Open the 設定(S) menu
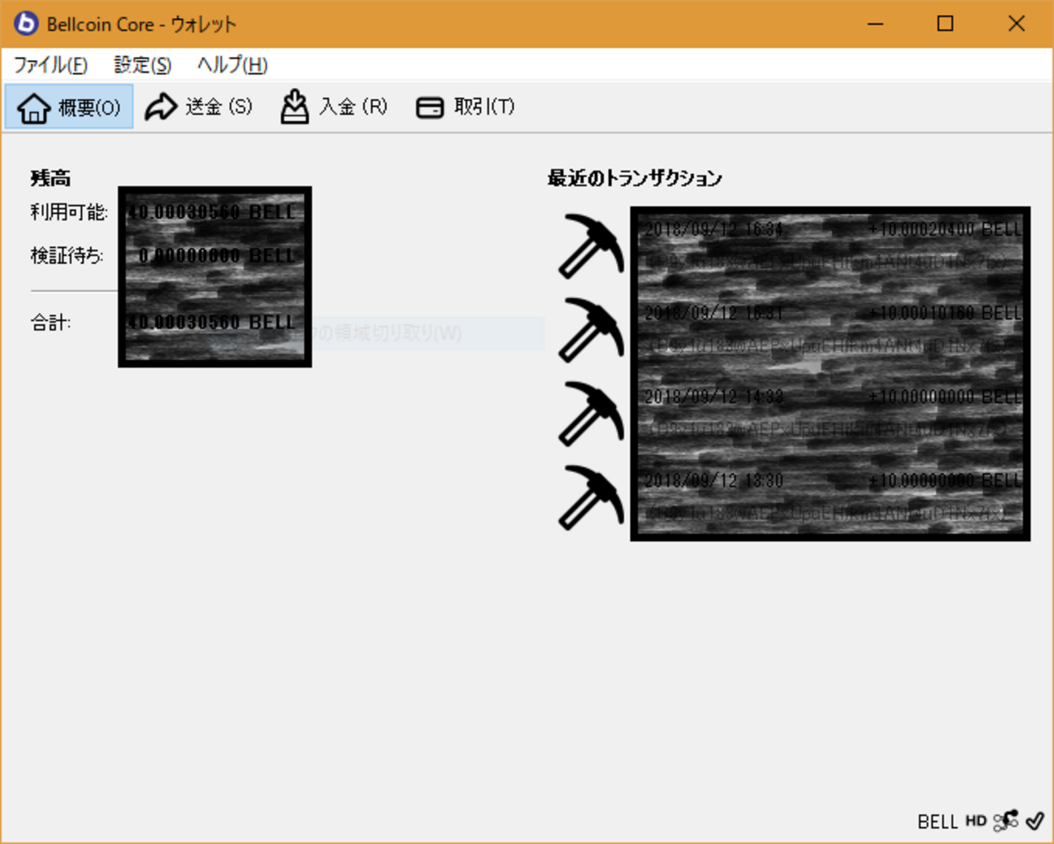 click(x=141, y=65)
